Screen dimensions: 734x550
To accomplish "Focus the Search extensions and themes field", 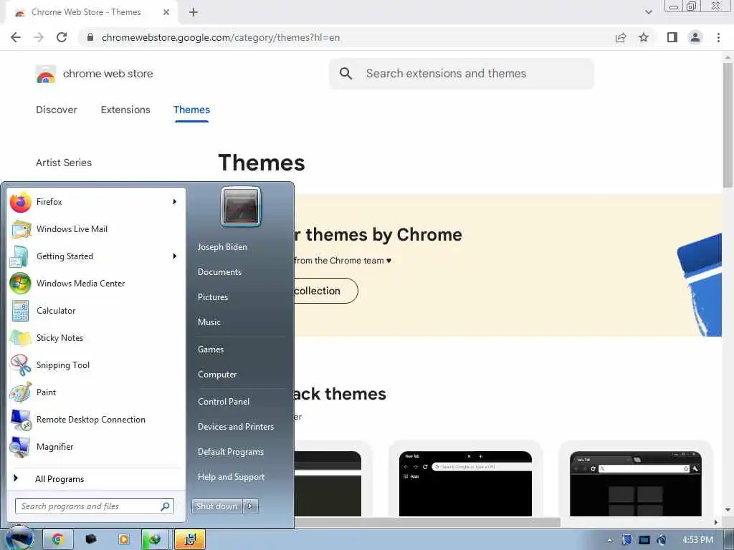I will [462, 74].
